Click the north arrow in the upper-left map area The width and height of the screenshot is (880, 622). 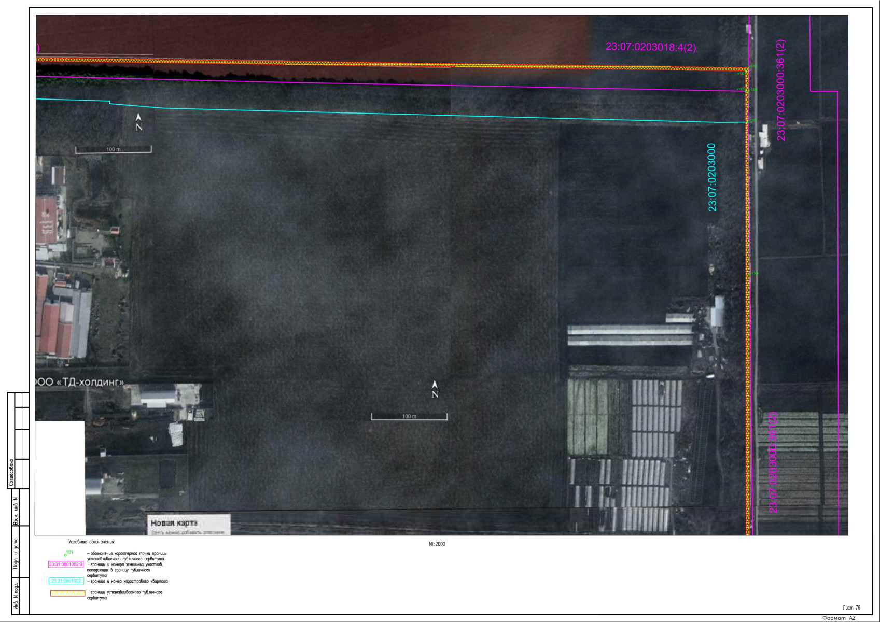[x=138, y=122]
